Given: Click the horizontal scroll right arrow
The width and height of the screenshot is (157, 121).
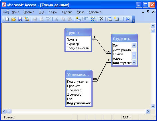Looking at the screenshot, I should click(148, 111).
